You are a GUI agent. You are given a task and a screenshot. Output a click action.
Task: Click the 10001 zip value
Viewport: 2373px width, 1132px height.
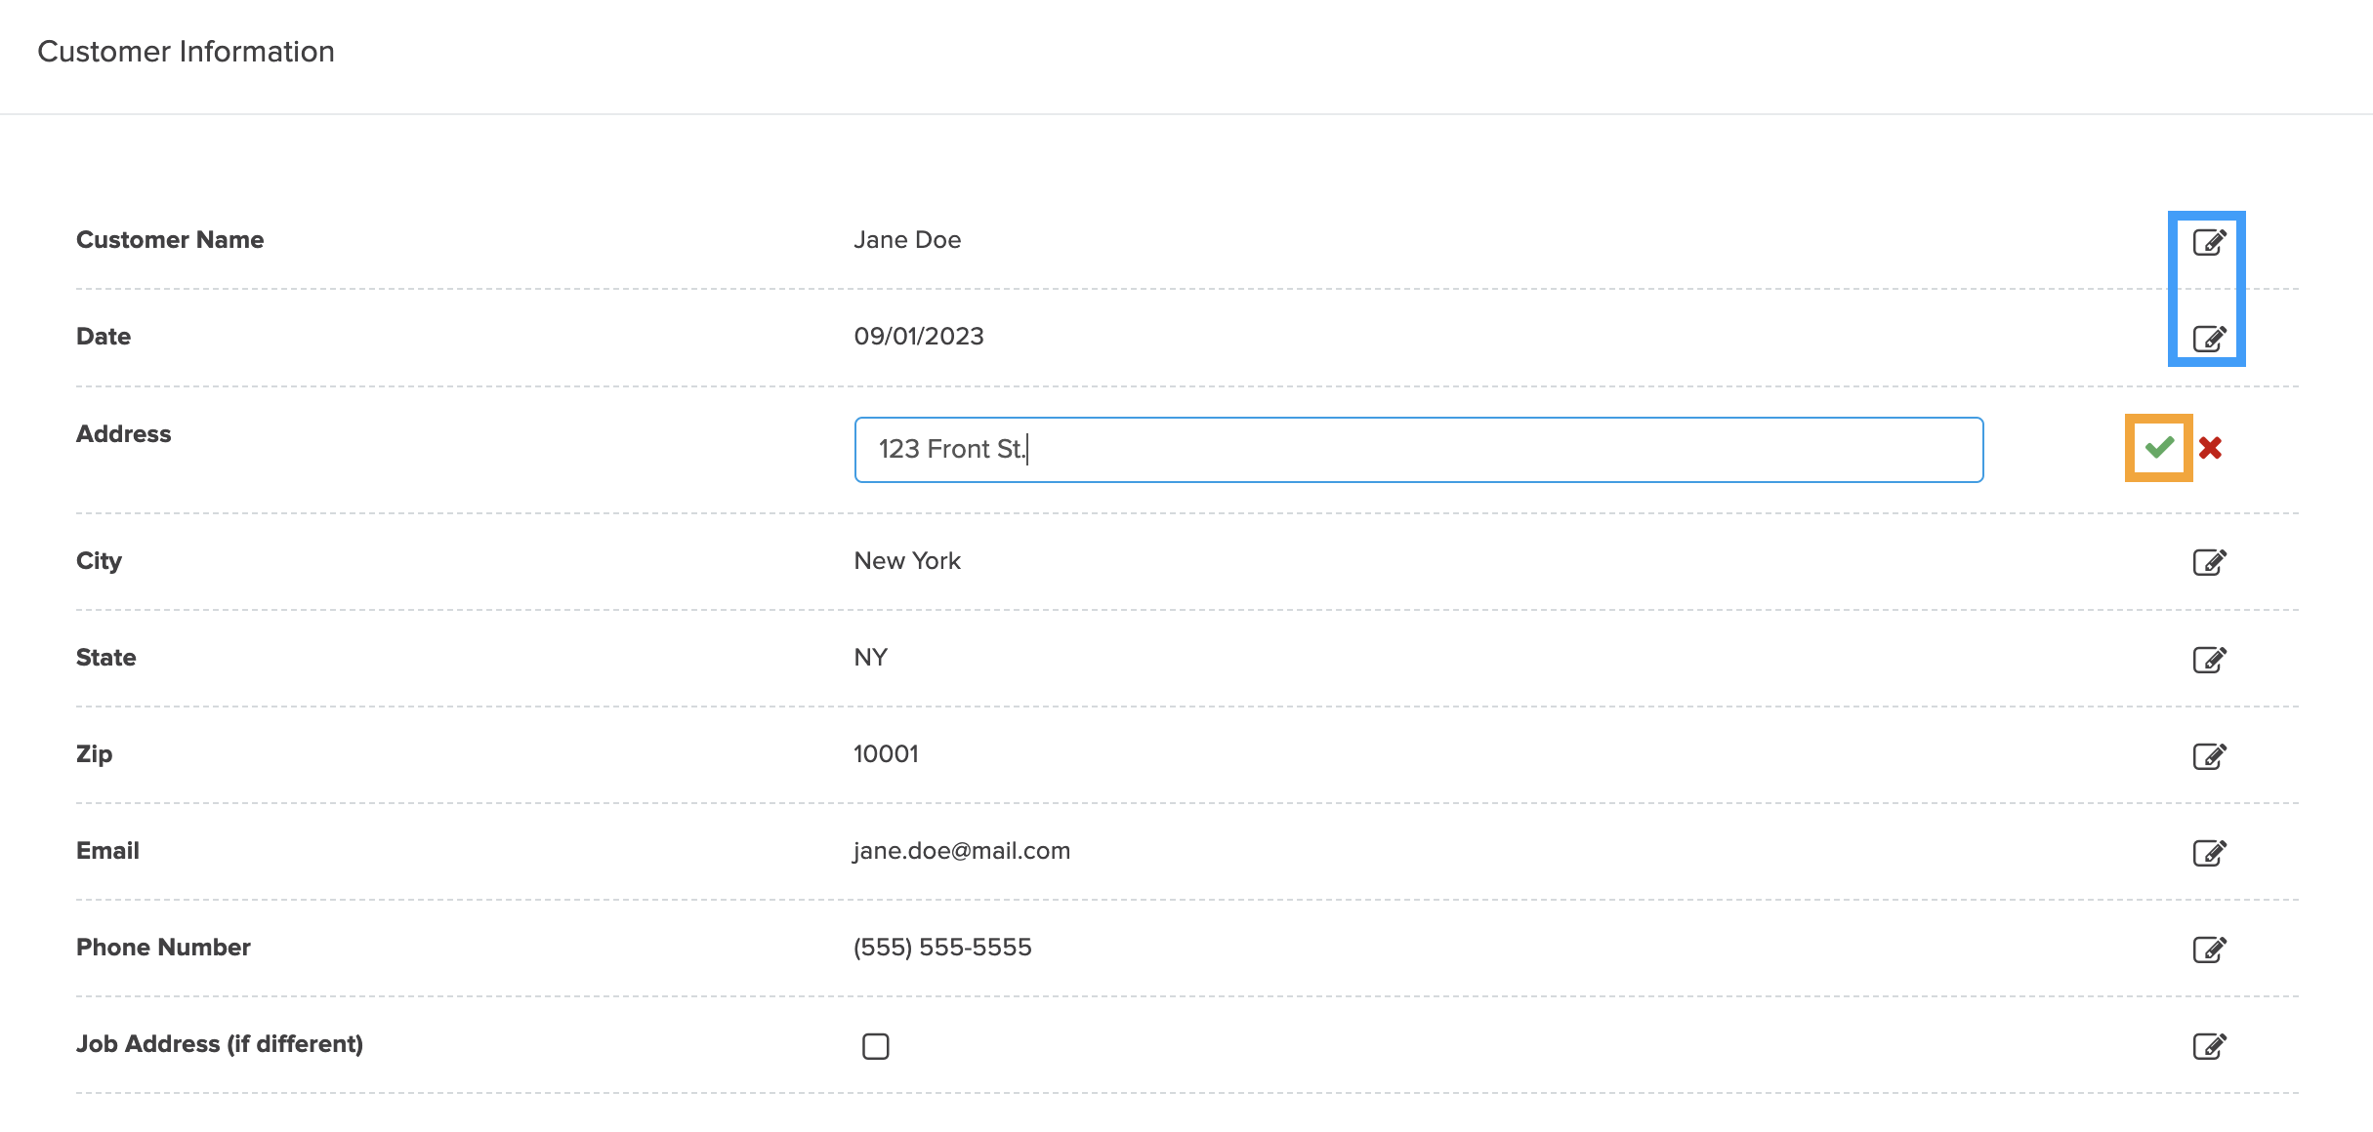click(886, 754)
